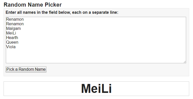
Task: Click the Queen line in the names field
Action: tap(12, 42)
